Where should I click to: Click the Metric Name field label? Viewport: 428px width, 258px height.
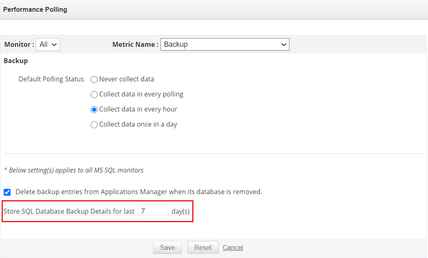(x=135, y=44)
